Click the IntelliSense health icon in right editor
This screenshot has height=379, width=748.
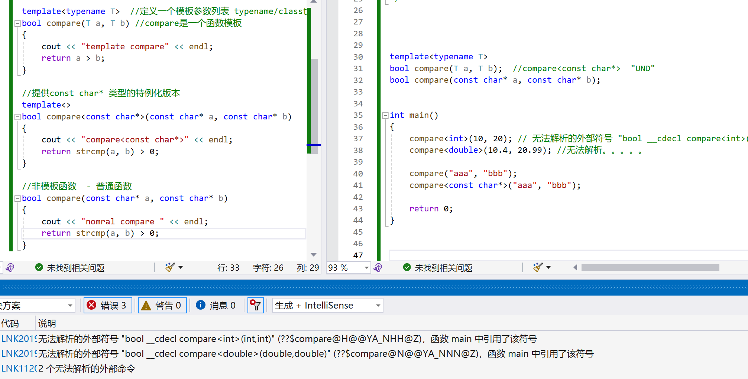[378, 268]
